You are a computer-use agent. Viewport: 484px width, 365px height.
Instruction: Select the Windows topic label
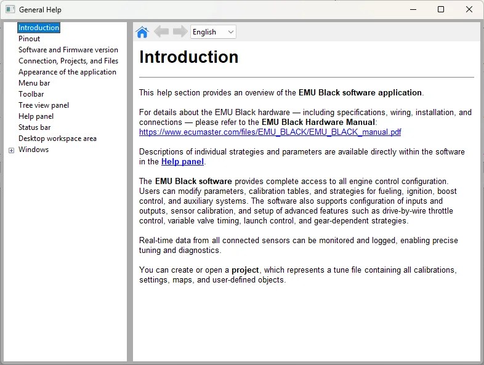pos(34,150)
